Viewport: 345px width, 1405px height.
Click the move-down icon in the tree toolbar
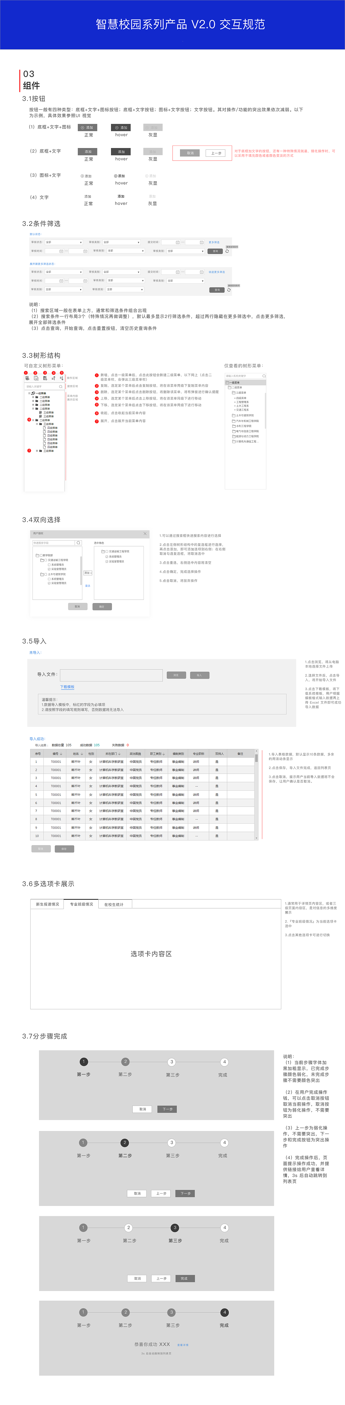click(x=61, y=378)
